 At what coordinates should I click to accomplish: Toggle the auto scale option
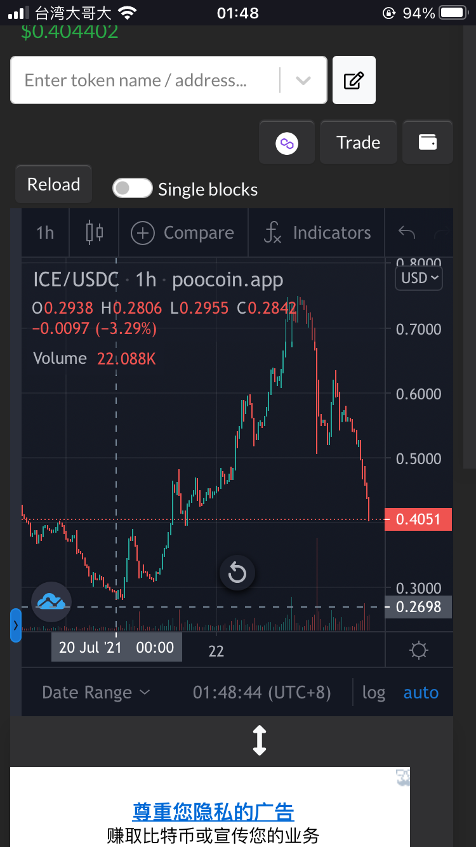click(421, 692)
